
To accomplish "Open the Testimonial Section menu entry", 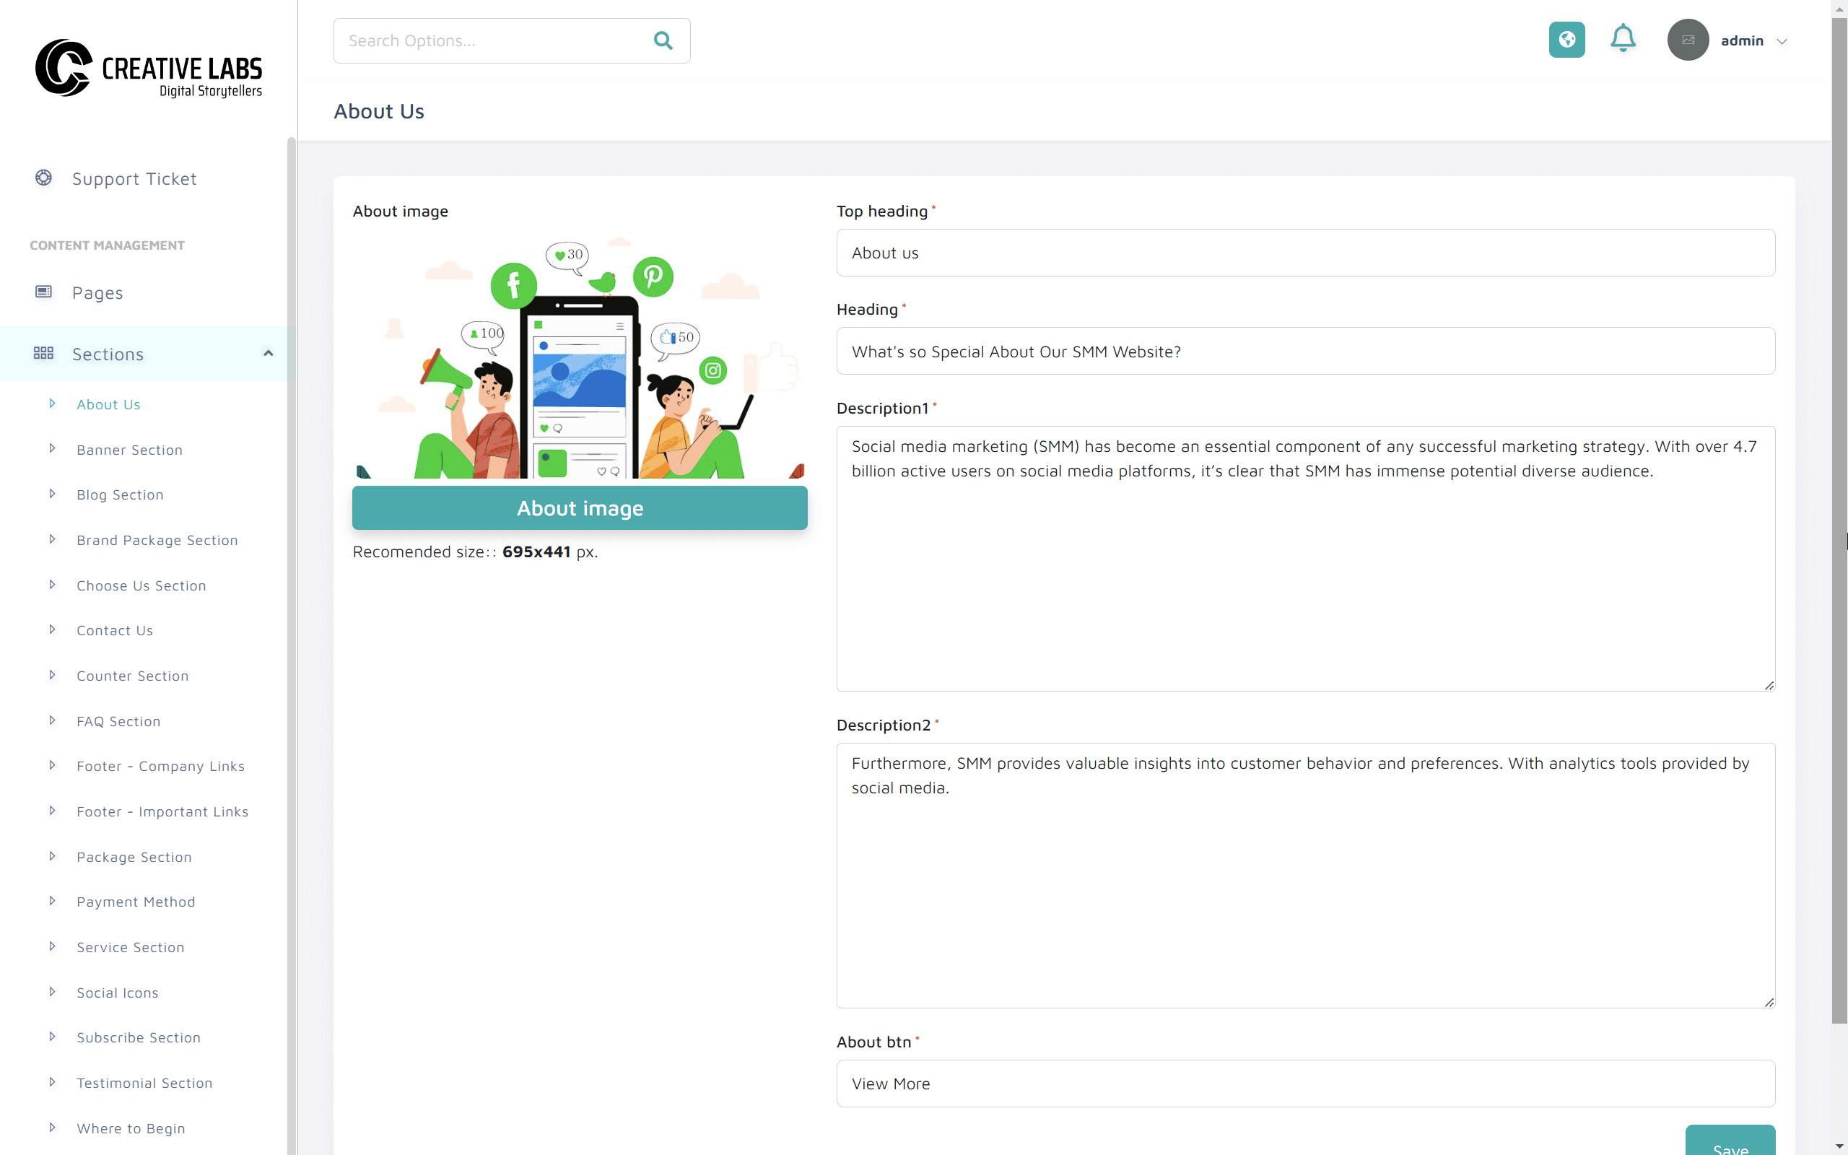I will pos(144,1082).
